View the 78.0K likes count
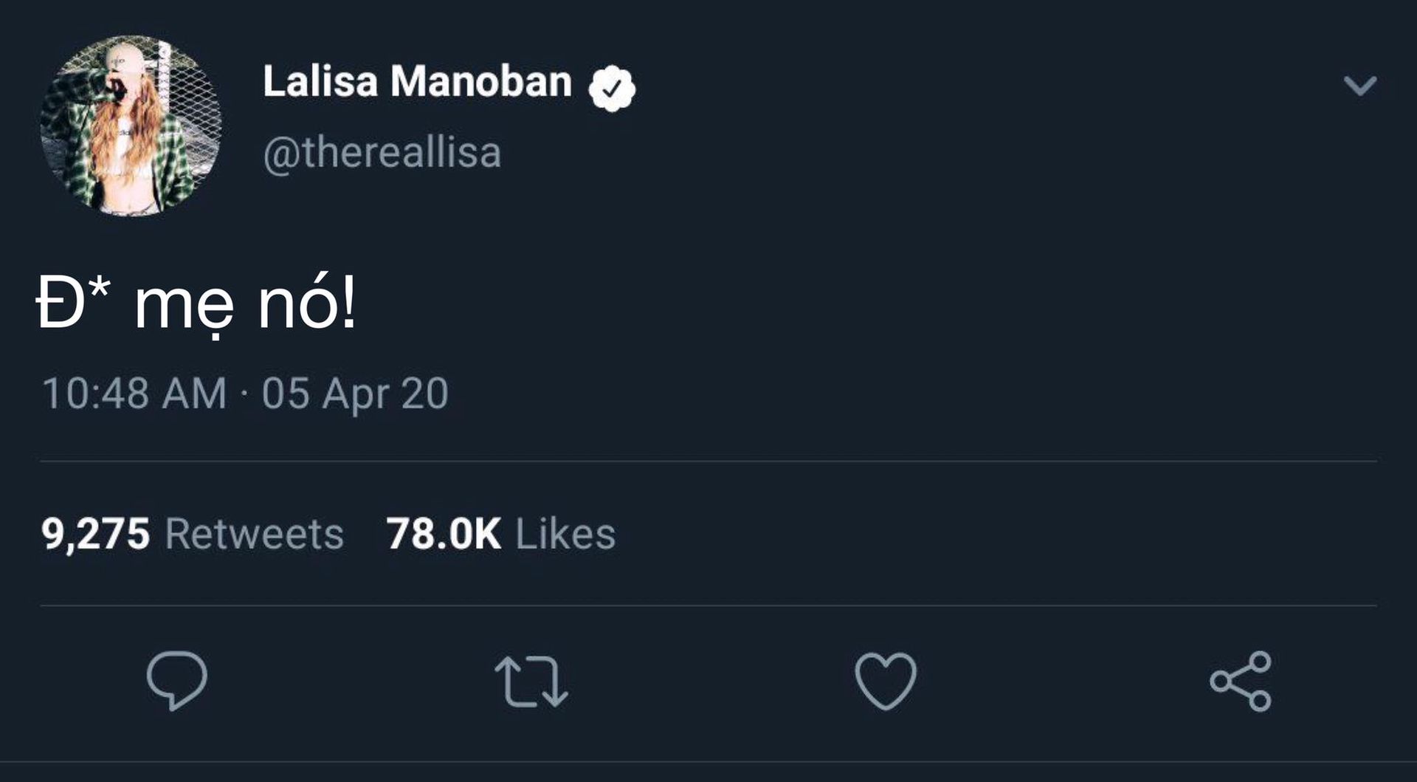The image size is (1417, 782). pos(444,534)
